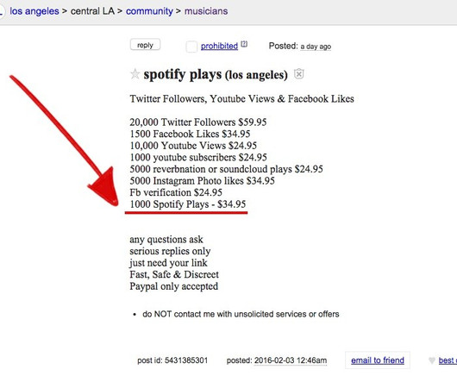Click the email to friend link

pyautogui.click(x=378, y=360)
